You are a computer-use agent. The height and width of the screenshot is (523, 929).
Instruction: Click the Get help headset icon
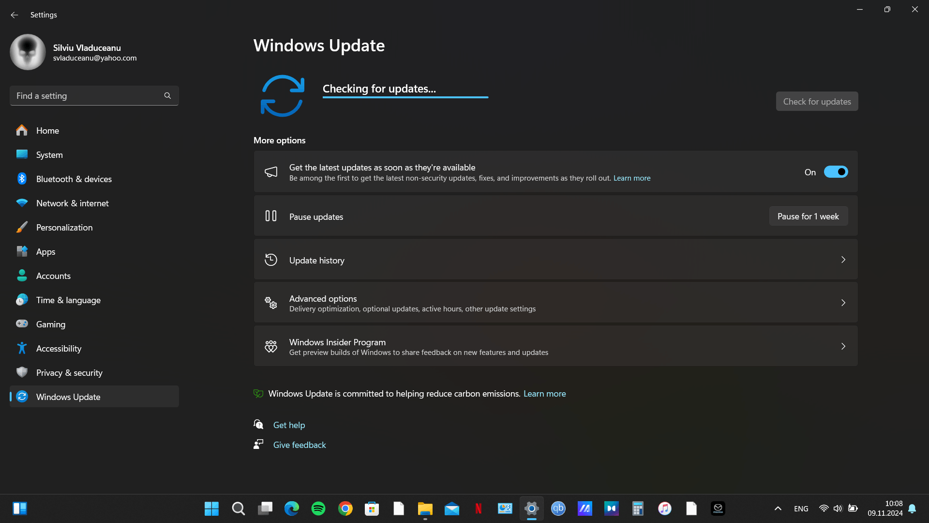coord(258,425)
